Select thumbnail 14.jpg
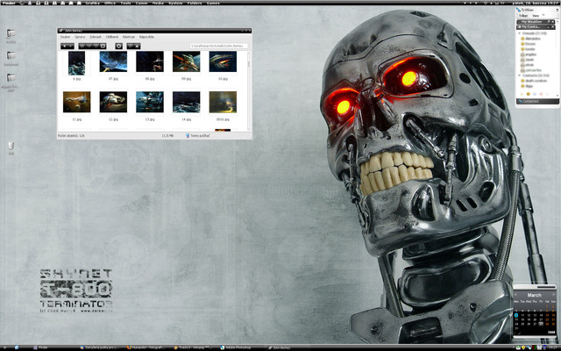 pos(186,102)
